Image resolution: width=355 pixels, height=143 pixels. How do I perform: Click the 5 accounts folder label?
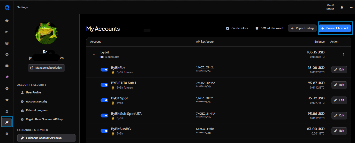112,57
